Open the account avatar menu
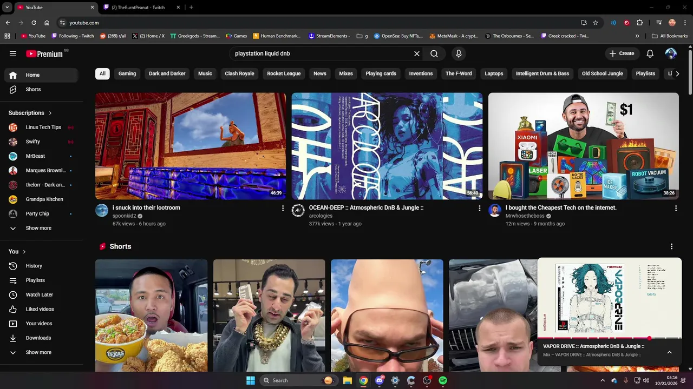The height and width of the screenshot is (389, 693). (x=671, y=53)
